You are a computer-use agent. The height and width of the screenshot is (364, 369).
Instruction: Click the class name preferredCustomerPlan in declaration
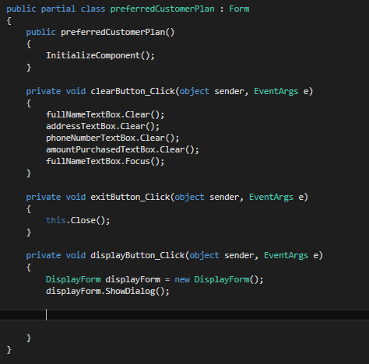click(x=163, y=9)
